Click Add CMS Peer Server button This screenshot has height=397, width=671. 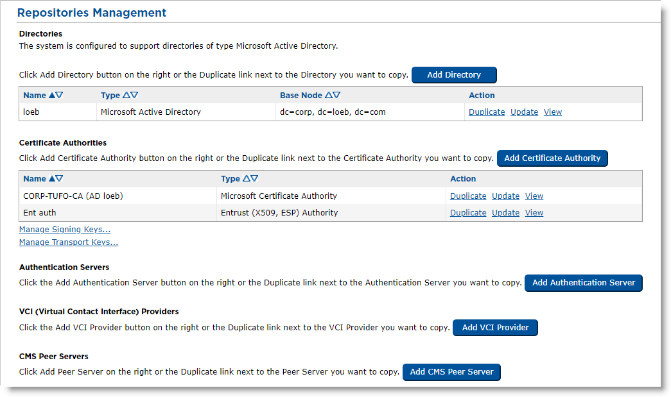click(451, 372)
